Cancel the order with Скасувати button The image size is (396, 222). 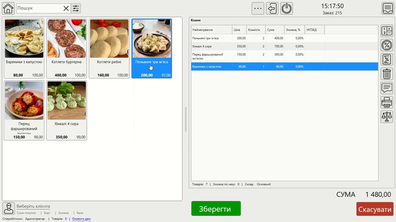375,209
